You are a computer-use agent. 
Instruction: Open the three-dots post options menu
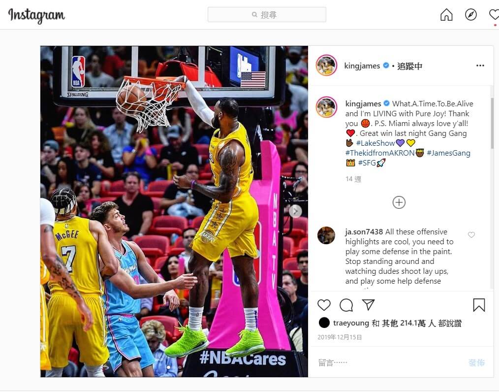(x=480, y=65)
